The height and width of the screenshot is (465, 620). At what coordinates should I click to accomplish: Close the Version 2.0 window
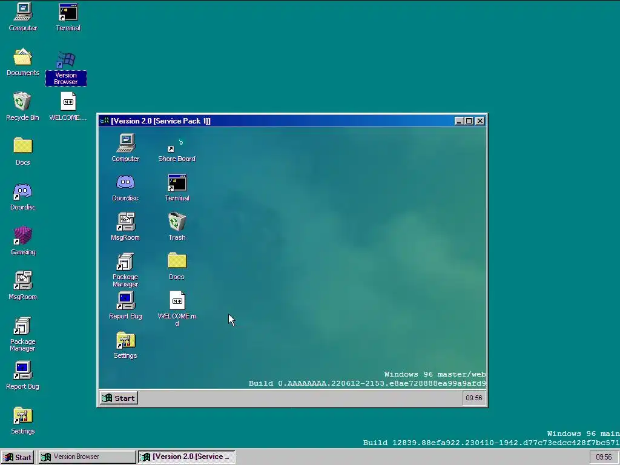click(x=480, y=121)
